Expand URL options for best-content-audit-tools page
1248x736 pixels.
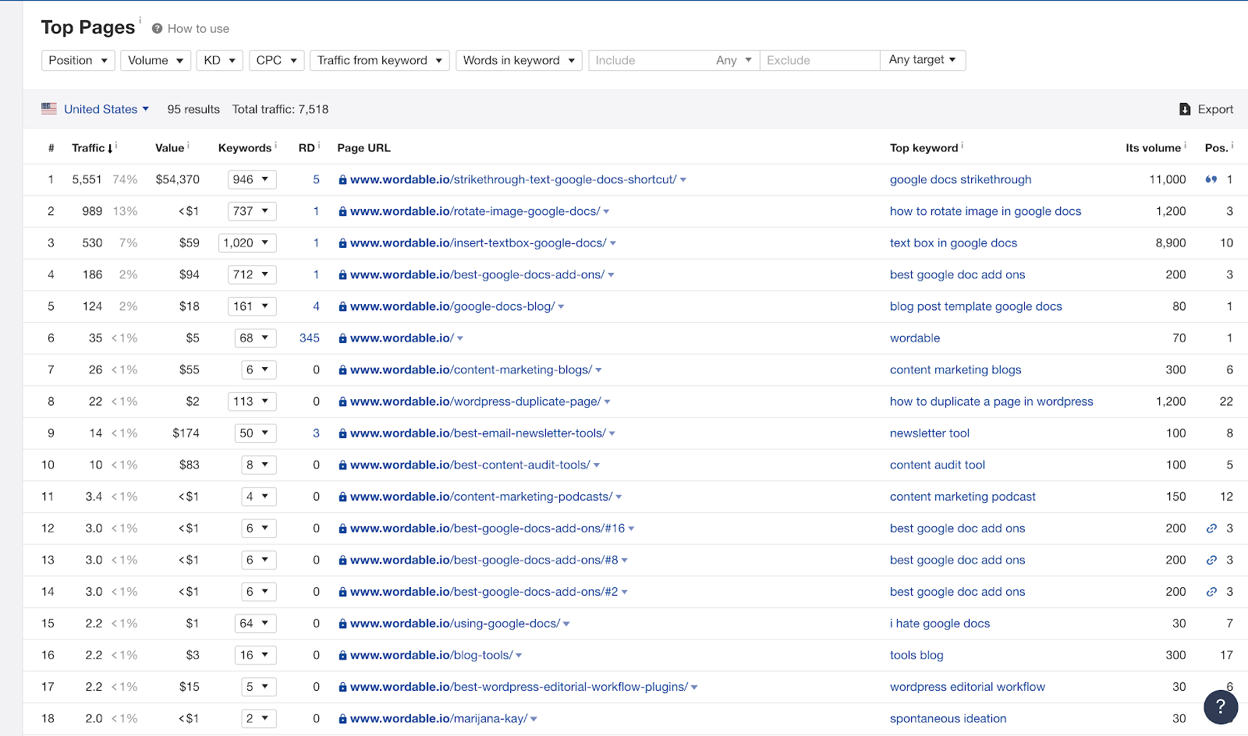click(x=597, y=465)
